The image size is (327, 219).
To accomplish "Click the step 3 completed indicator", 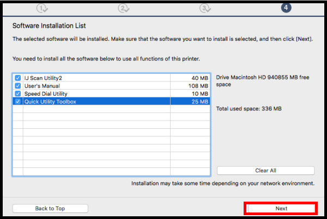I will click(x=205, y=9).
